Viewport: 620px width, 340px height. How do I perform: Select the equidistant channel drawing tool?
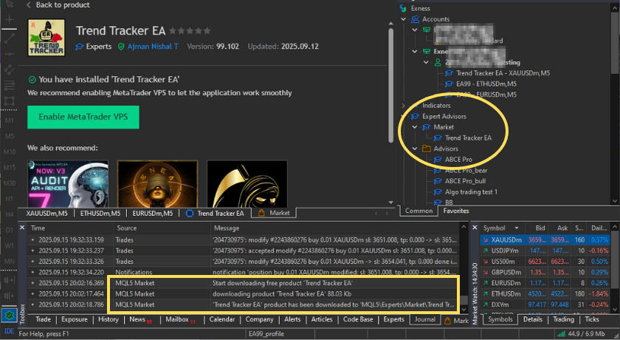10,69
